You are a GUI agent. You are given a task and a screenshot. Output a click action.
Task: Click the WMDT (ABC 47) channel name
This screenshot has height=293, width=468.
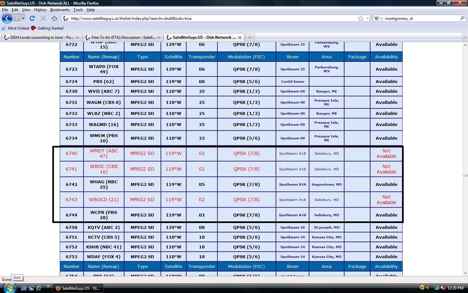(x=104, y=153)
